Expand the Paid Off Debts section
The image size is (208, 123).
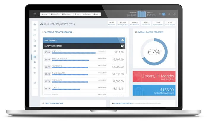coord(84,40)
